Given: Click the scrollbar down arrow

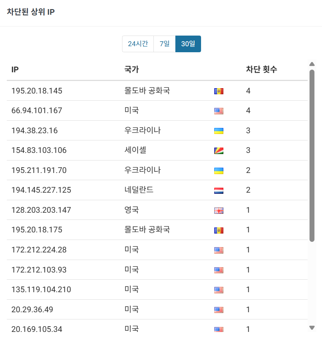Looking at the screenshot, I should [312, 328].
